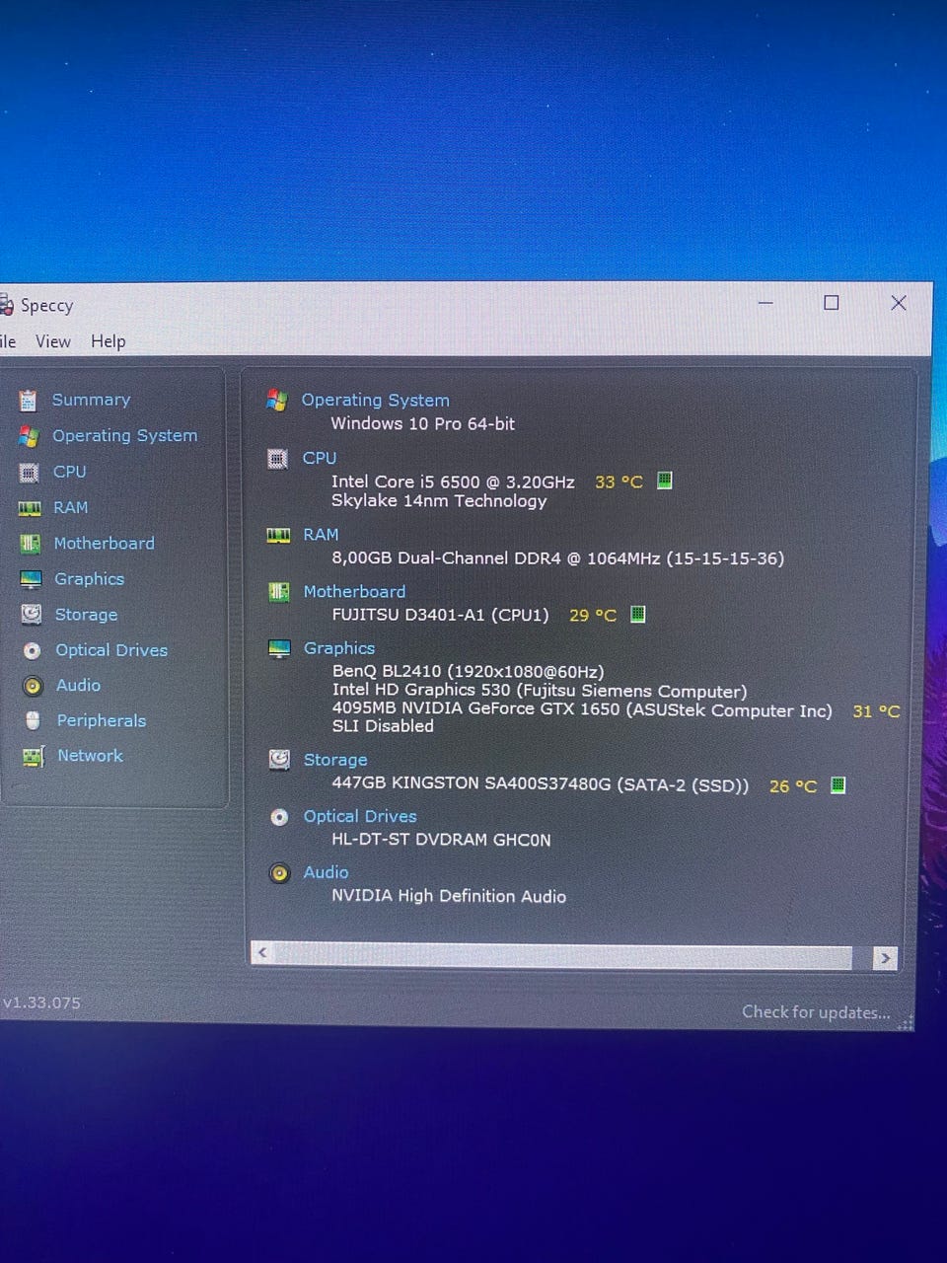Click the Audio heading link in summary
This screenshot has height=1263, width=947.
click(326, 872)
